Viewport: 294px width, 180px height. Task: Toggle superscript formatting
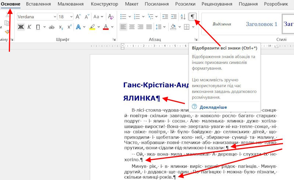69,27
